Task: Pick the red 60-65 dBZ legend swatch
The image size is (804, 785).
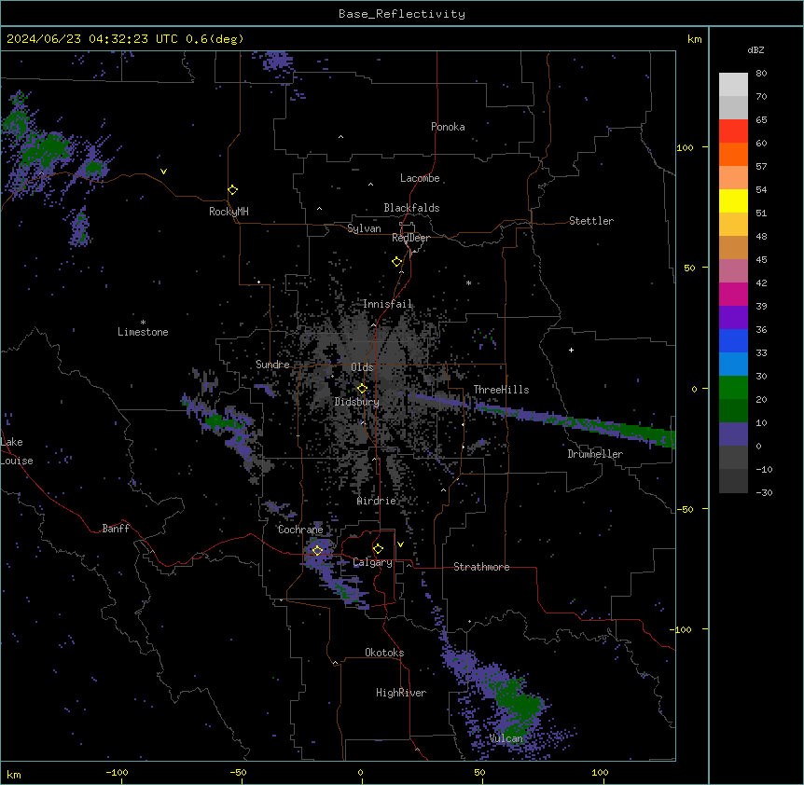Action: point(733,131)
